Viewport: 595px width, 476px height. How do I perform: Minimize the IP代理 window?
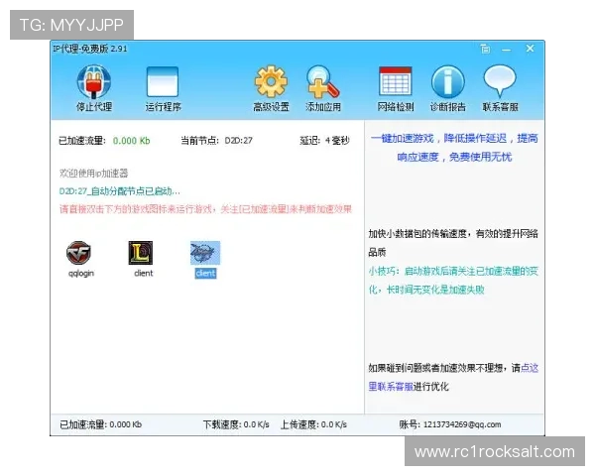(506, 50)
